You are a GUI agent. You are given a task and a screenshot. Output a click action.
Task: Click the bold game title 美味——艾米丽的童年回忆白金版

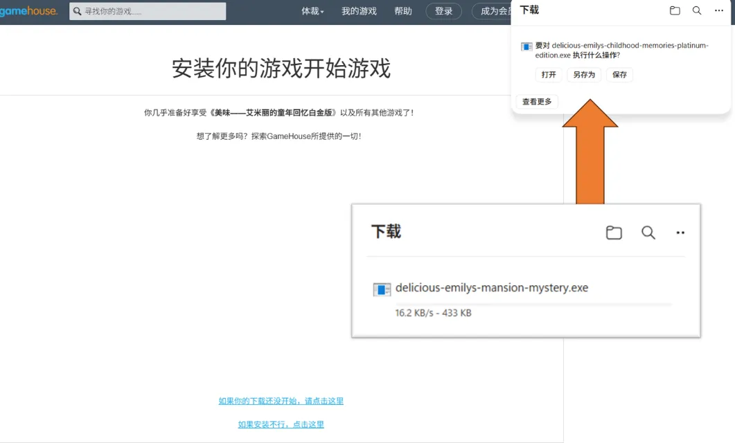pos(273,112)
